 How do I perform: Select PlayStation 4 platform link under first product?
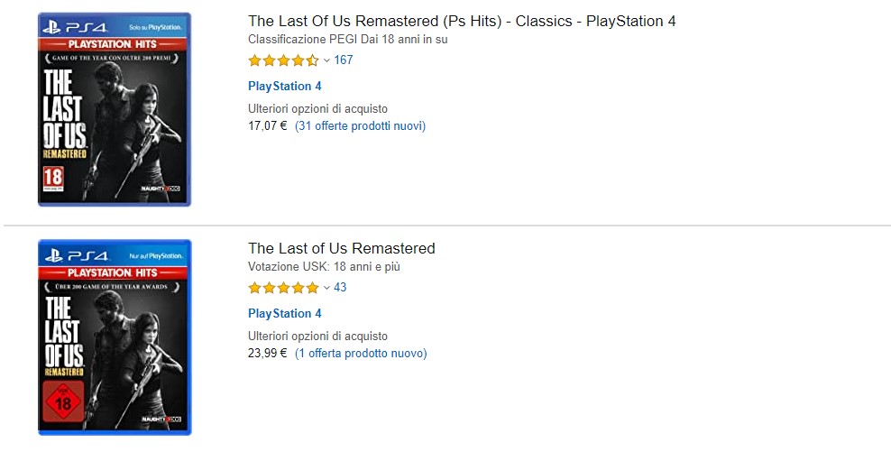[x=284, y=87]
